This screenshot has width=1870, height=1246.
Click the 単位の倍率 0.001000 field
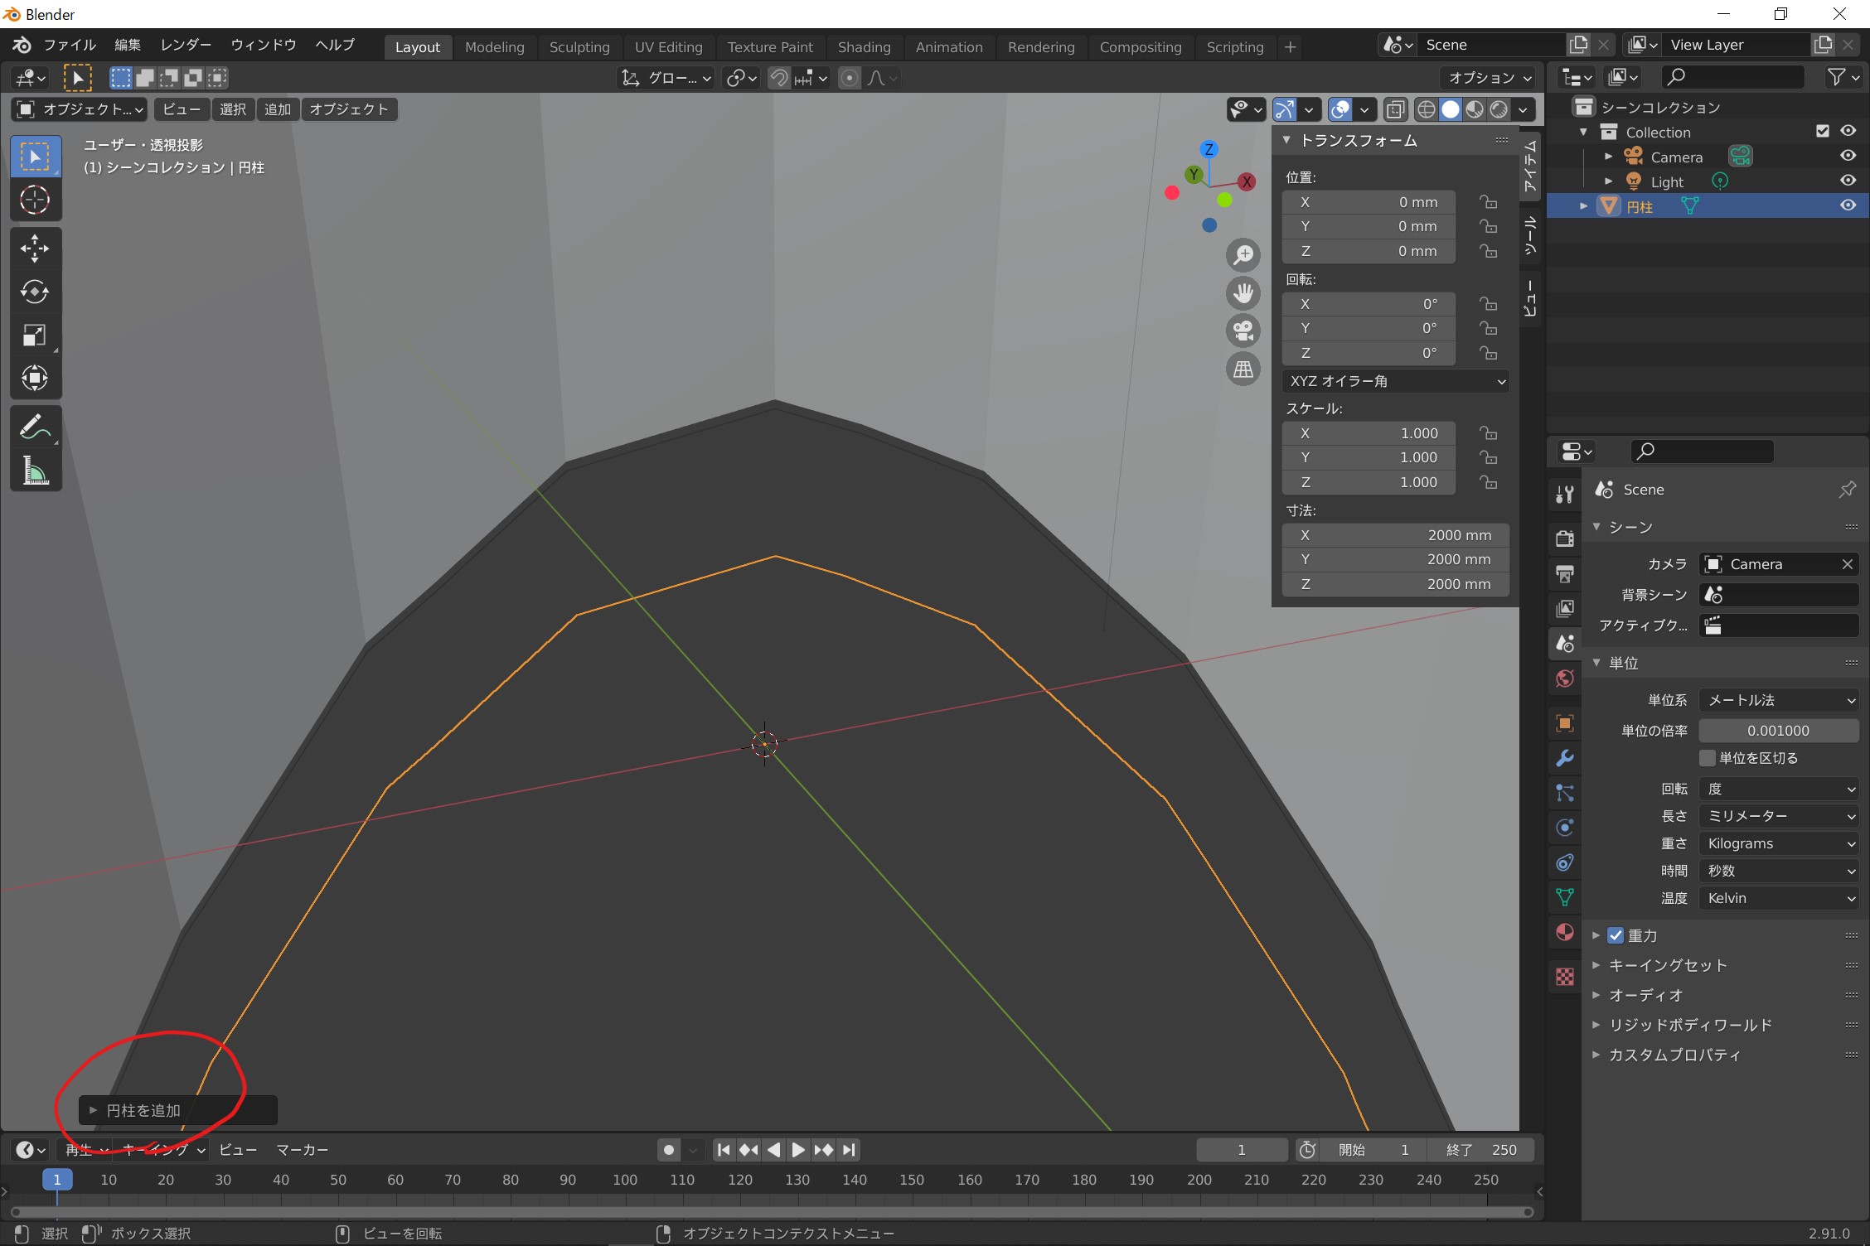pyautogui.click(x=1778, y=731)
